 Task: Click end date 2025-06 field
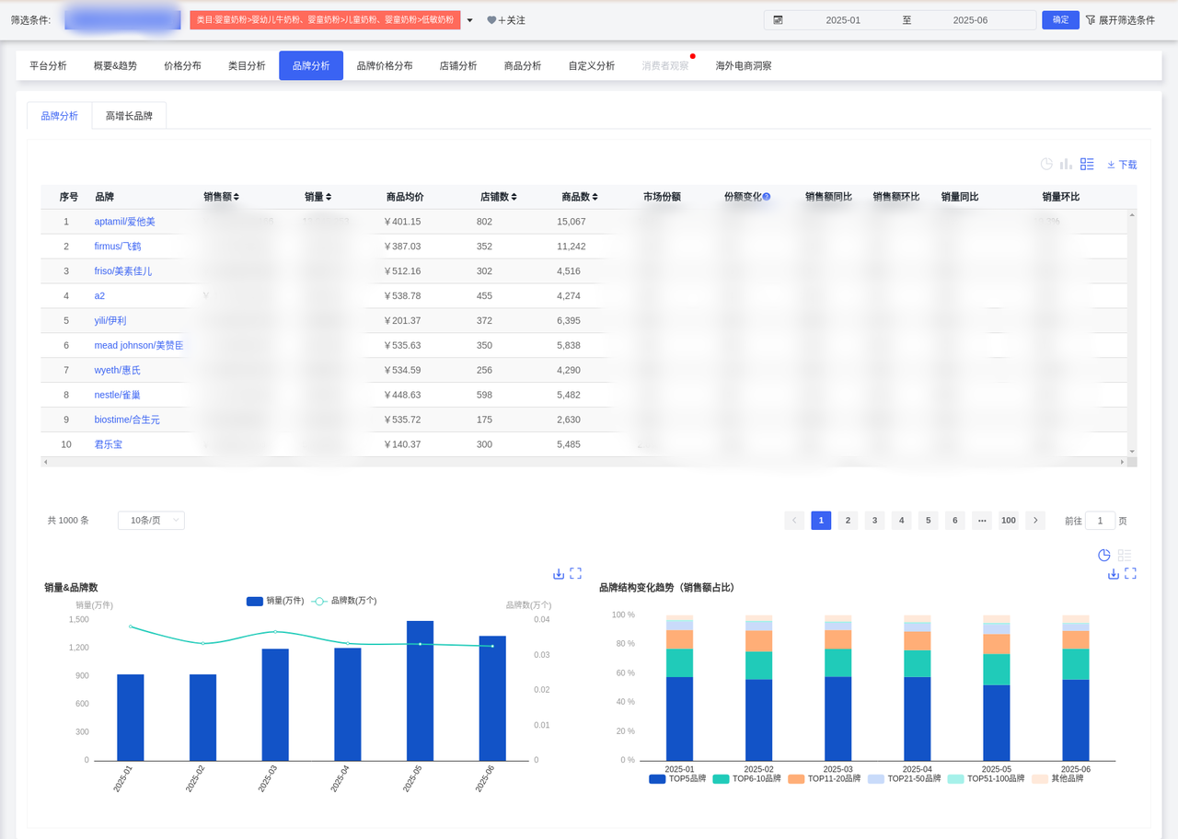click(970, 20)
